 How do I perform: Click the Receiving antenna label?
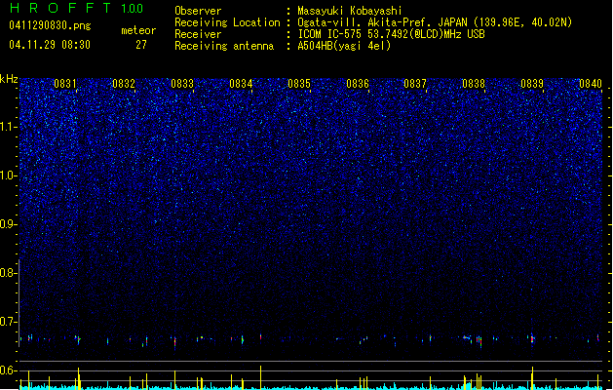coord(224,46)
